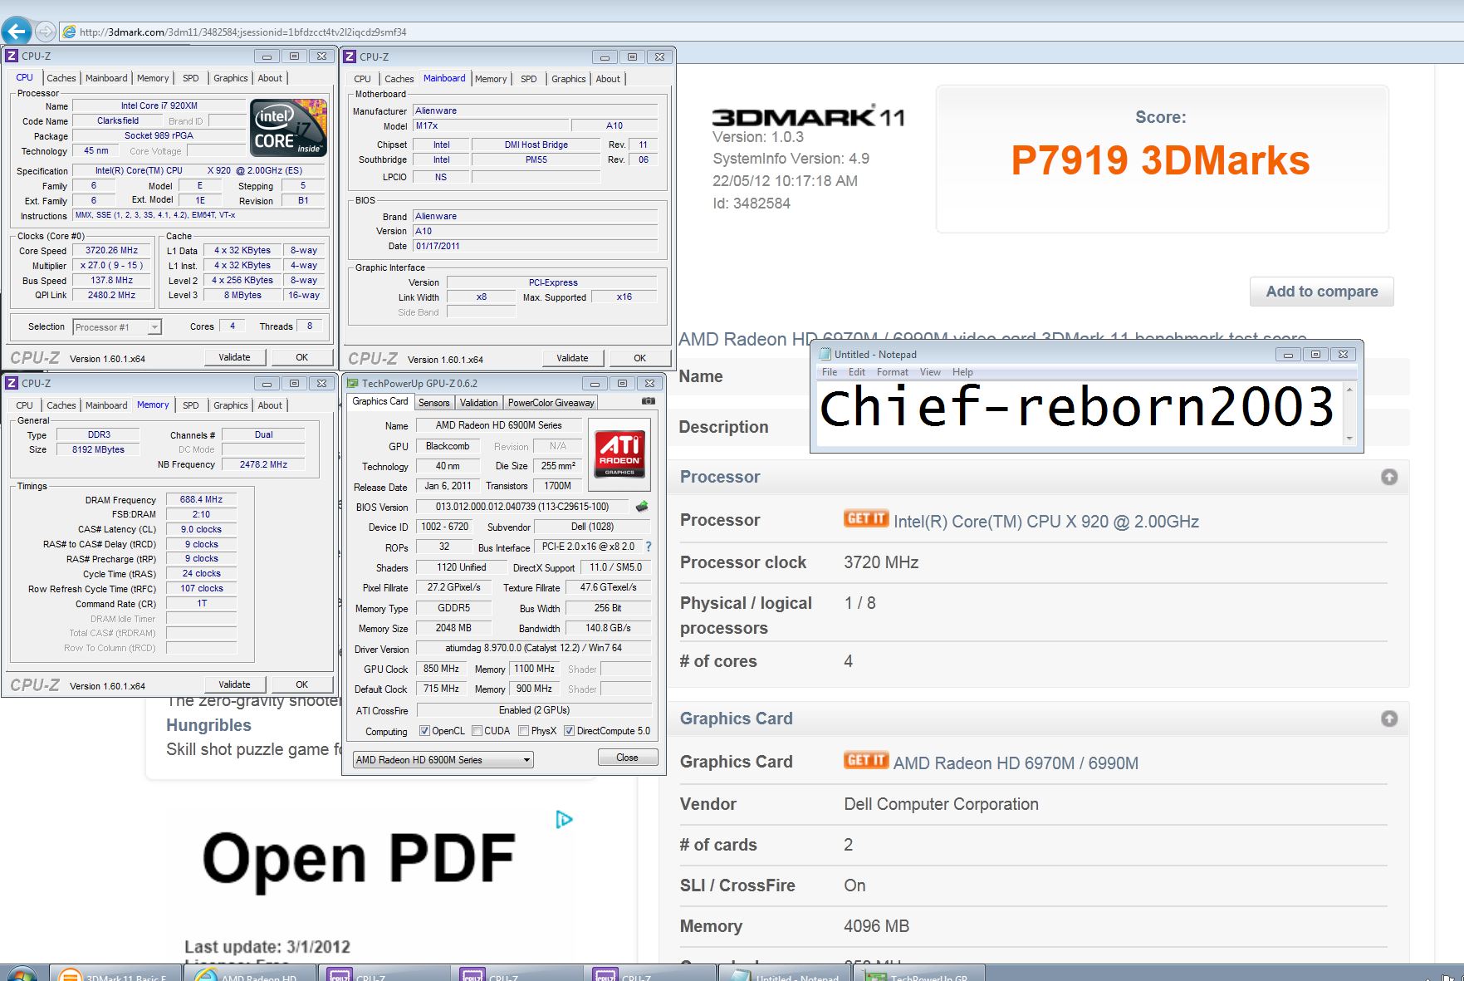Open the Notepad Help menu

[962, 372]
